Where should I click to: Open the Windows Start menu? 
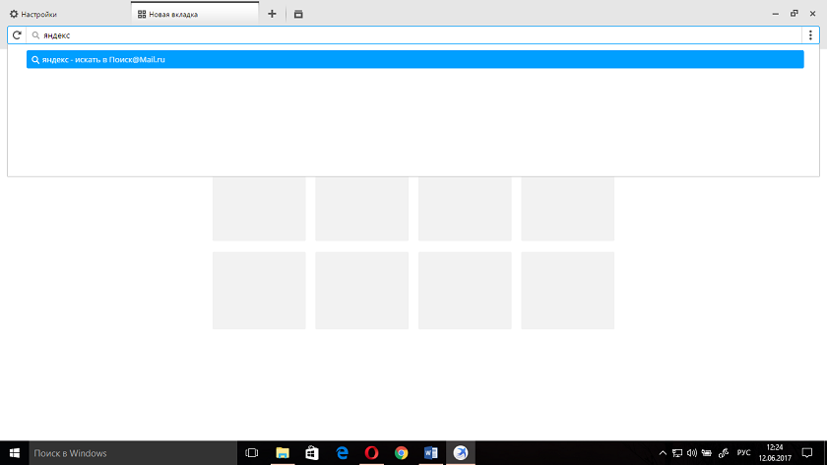(14, 453)
